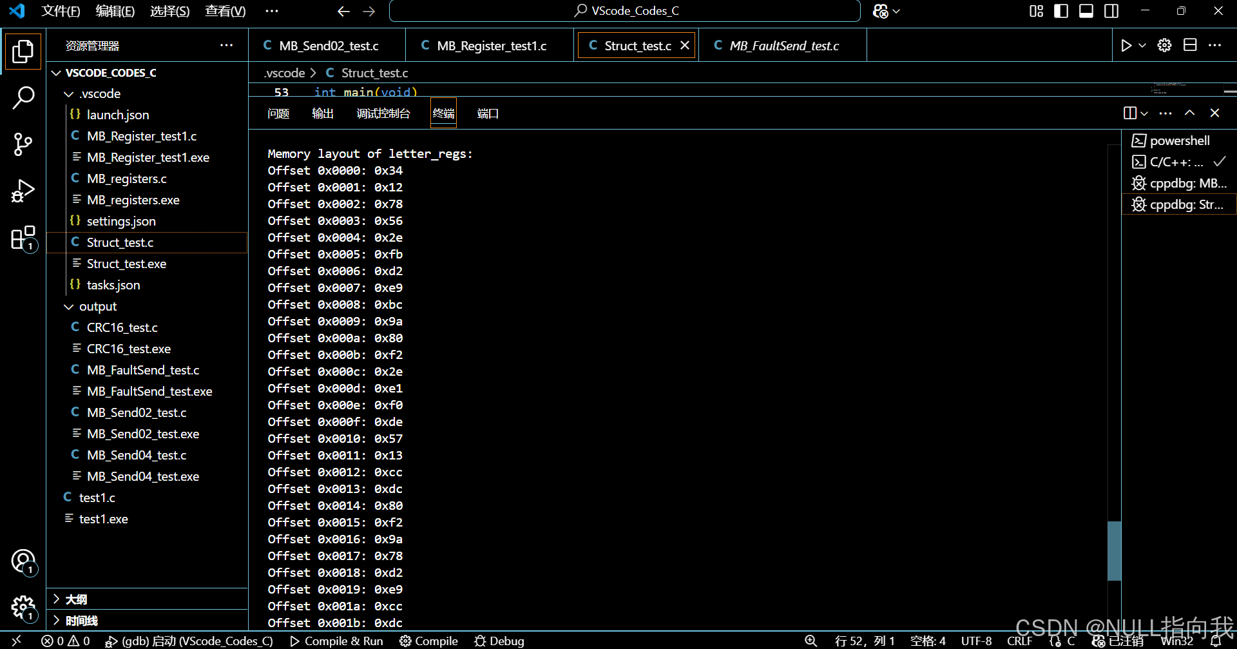The width and height of the screenshot is (1237, 649).
Task: Click the terminal scrollbar thumb
Action: pyautogui.click(x=1114, y=551)
